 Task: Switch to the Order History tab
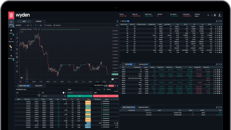[38, 86]
